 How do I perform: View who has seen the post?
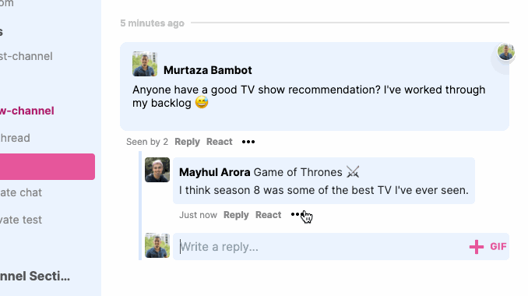[147, 142]
